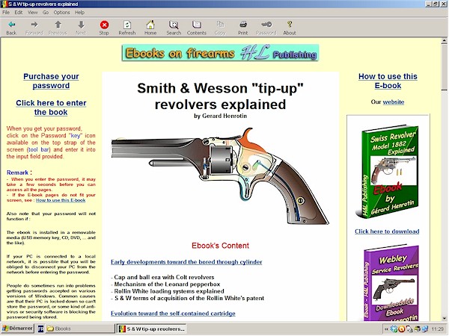Select S & W tip-up revolvers taskbar button
This screenshot has width=449, height=336.
point(151,329)
